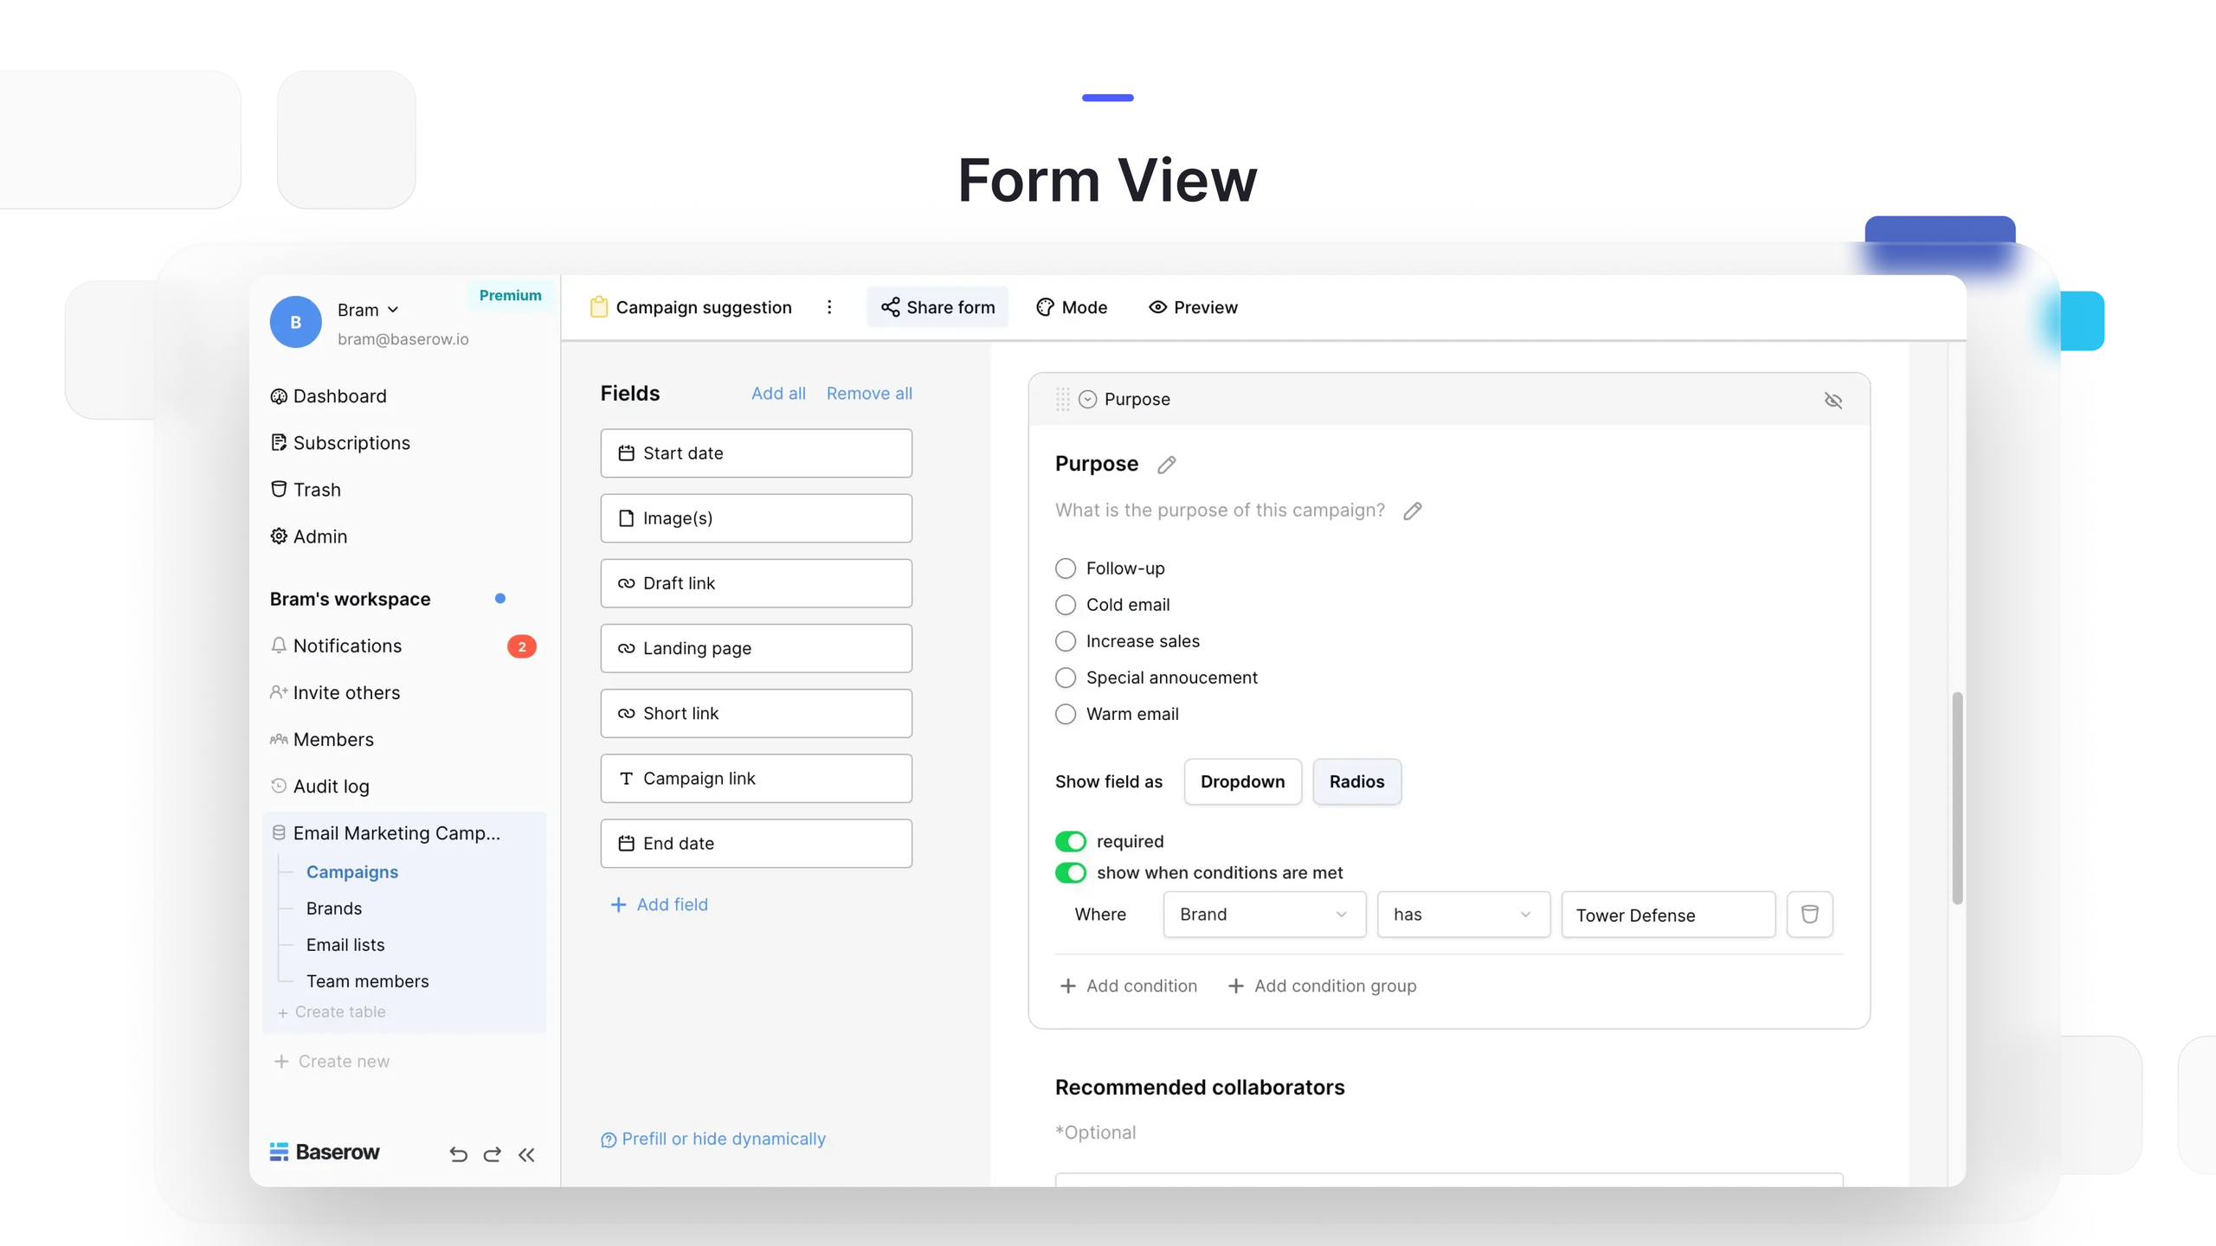Click the drag handle on Purpose card

(1062, 399)
